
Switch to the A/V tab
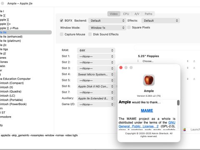click(137, 14)
